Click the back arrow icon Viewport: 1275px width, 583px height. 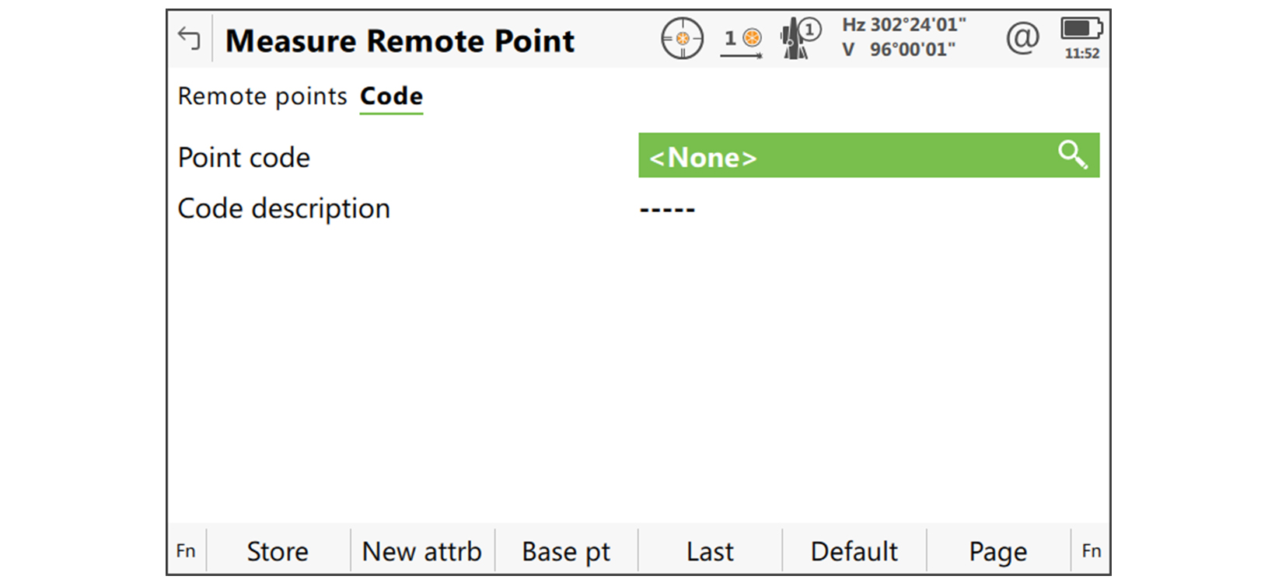[x=189, y=38]
